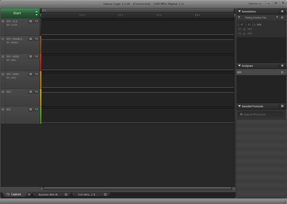The height and width of the screenshot is (204, 287).
Task: Open Timing Marker Pair dropdown arrow
Action: point(277,17)
